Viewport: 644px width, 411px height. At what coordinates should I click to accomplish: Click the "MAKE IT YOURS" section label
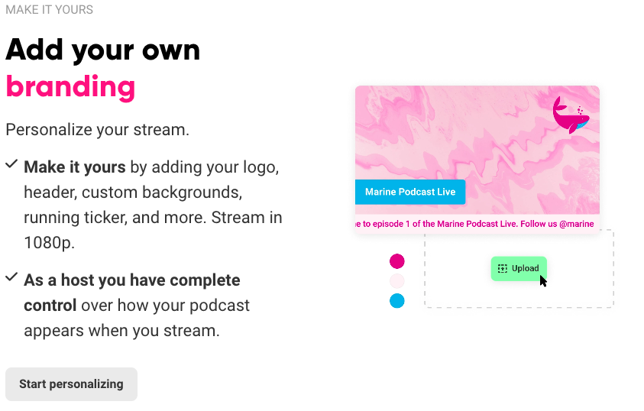pos(50,10)
